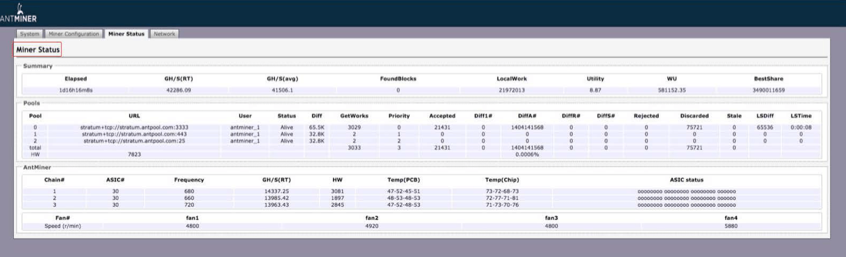Select the LSTime value 0:00:08
The height and width of the screenshot is (257, 846).
pyautogui.click(x=801, y=128)
